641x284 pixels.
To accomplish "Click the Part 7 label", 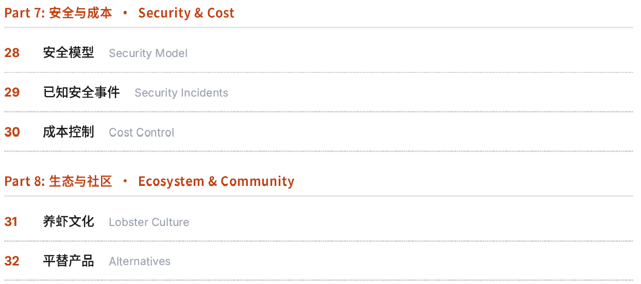I will tap(25, 13).
